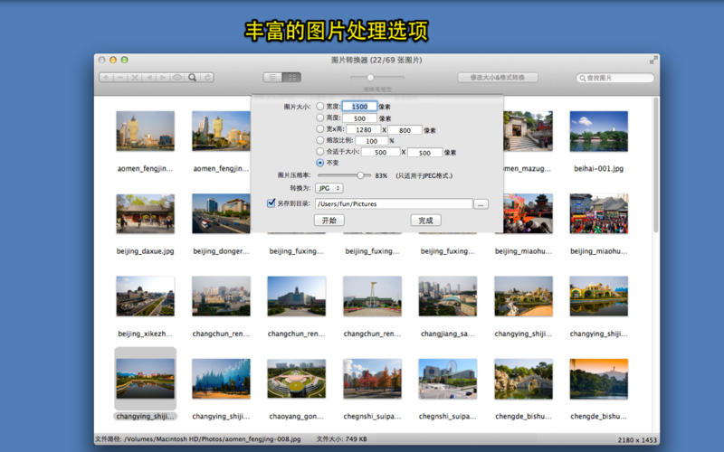The image size is (724, 452).
Task: Select the beijing_daxue.jpg thumbnail
Action: click(146, 214)
